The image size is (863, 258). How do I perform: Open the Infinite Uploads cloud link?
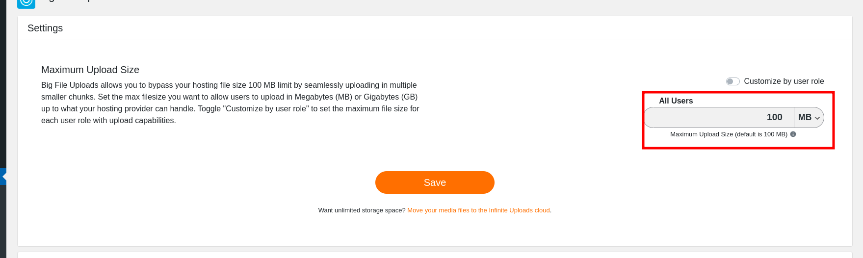(478, 210)
